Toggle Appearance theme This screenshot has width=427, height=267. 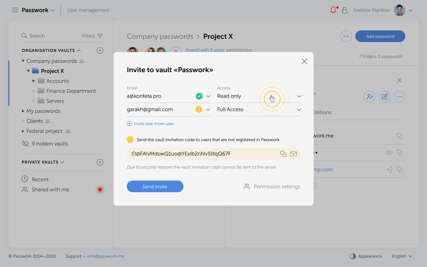[366, 256]
